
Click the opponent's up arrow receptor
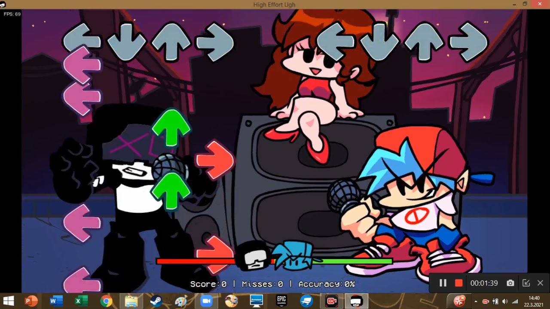[171, 42]
